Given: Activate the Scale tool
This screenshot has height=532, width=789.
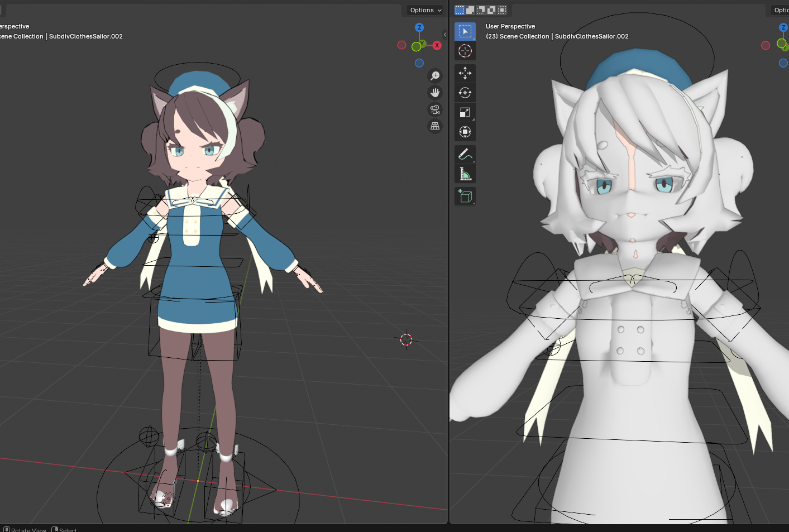Looking at the screenshot, I should pos(465,112).
